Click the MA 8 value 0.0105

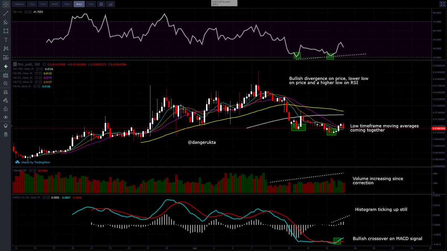(x=46, y=86)
